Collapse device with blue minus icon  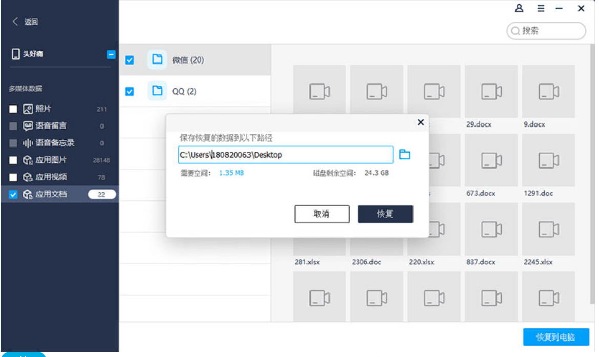click(111, 54)
